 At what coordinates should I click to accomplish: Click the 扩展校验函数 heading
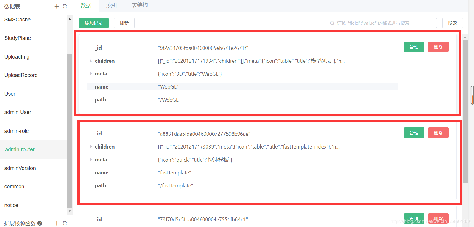pos(20,223)
